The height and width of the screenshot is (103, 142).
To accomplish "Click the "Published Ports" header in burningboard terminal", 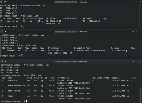I will (x=101, y=78).
